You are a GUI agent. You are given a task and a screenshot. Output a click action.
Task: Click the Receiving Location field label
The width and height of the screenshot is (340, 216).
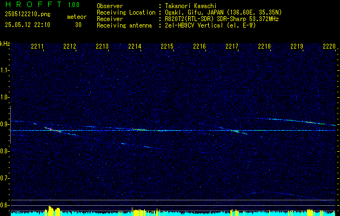[x=126, y=12]
